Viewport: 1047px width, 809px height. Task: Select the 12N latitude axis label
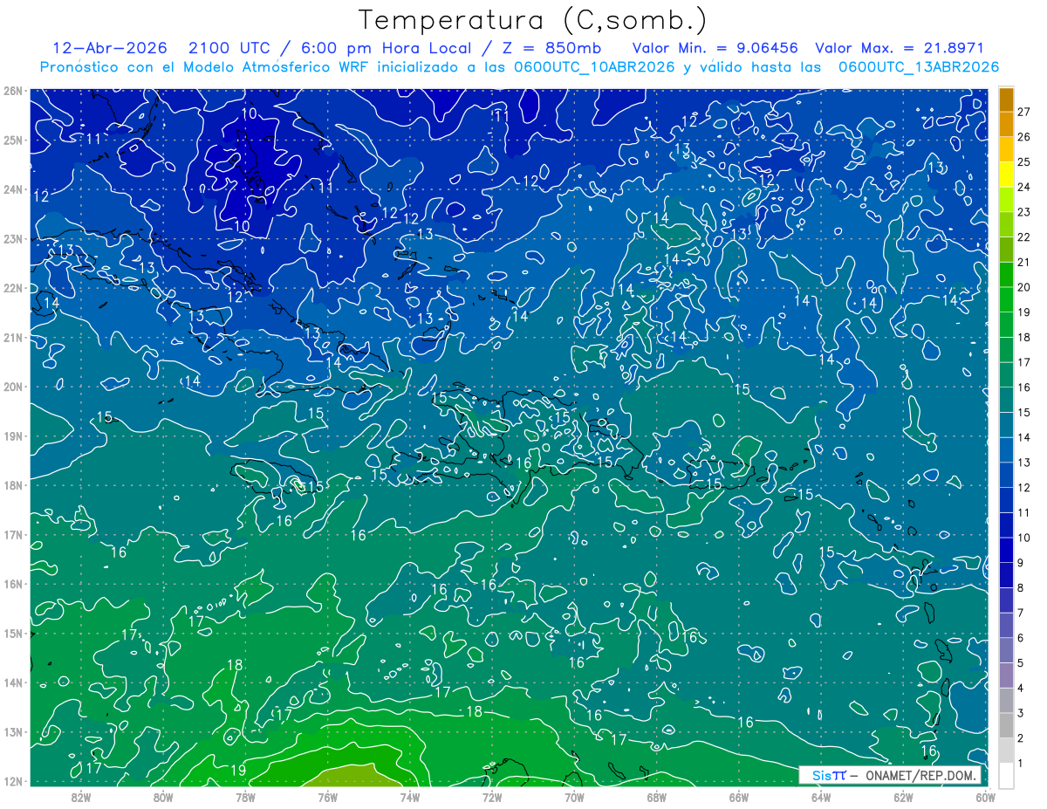point(13,781)
